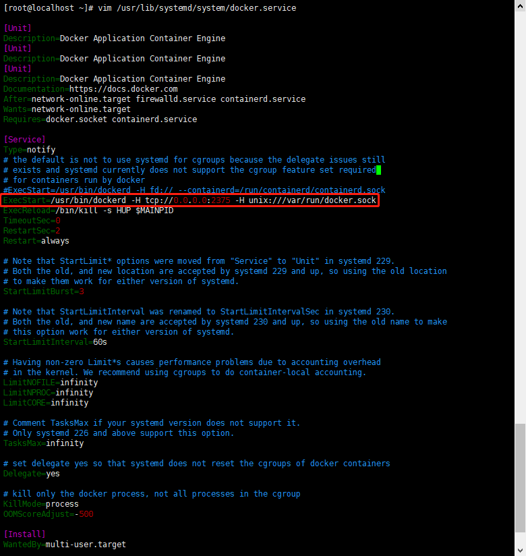Click the comment '# Note that StartLimitInterval was renamed'
Viewport: 526px width, 556px height.
(x=199, y=312)
